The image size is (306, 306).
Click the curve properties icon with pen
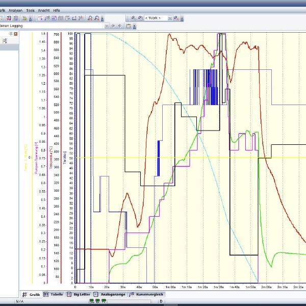47,18
